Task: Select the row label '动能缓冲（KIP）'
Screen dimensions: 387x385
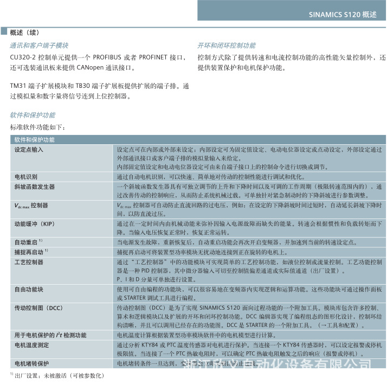Action: point(35,224)
